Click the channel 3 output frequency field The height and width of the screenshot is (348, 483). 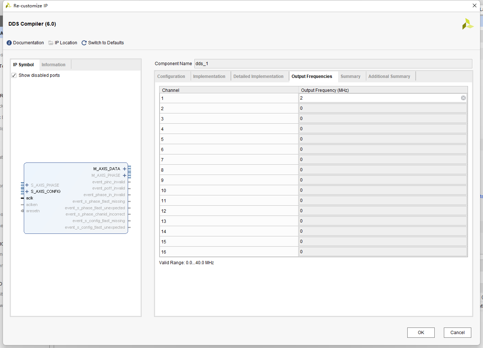coord(383,118)
